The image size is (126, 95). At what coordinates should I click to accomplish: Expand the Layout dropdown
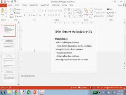[18, 9]
